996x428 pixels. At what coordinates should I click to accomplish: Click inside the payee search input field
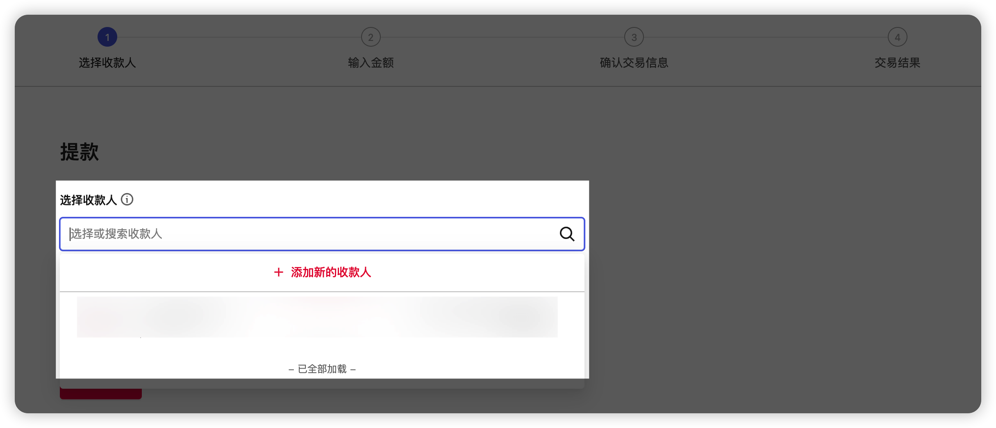pyautogui.click(x=246, y=234)
